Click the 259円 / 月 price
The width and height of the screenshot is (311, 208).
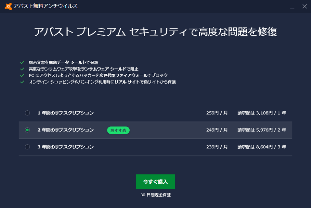[217, 113]
